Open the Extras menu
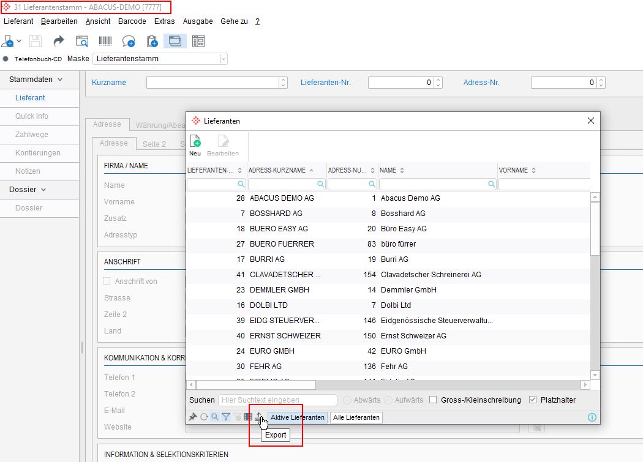 tap(165, 21)
